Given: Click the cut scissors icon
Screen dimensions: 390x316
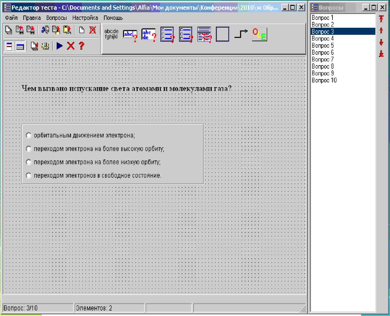Looking at the screenshot, I should [45, 30].
